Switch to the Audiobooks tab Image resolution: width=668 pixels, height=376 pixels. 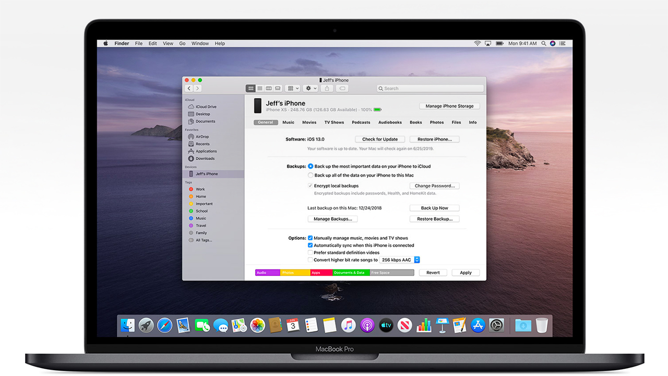[x=390, y=122]
